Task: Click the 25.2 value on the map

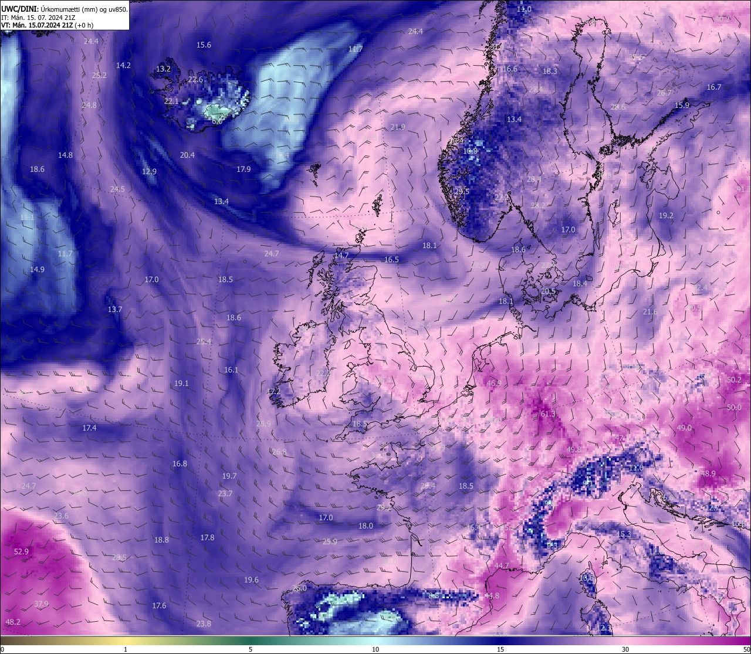Action: [x=99, y=76]
